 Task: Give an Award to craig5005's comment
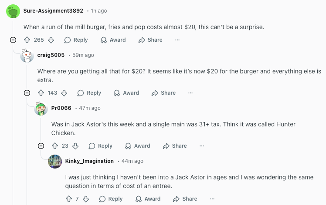click(126, 93)
